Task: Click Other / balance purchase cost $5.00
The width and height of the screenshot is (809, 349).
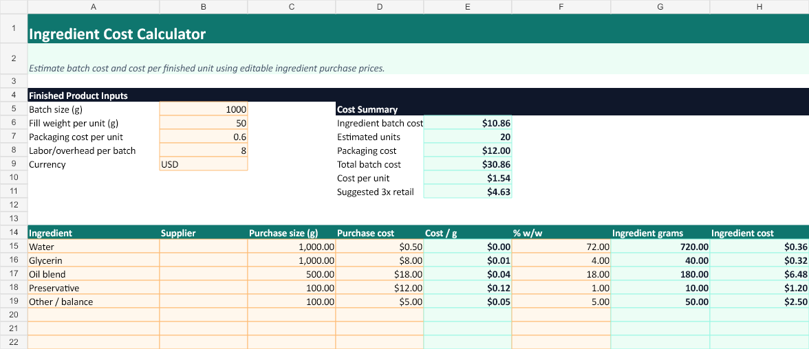Action: [x=380, y=302]
